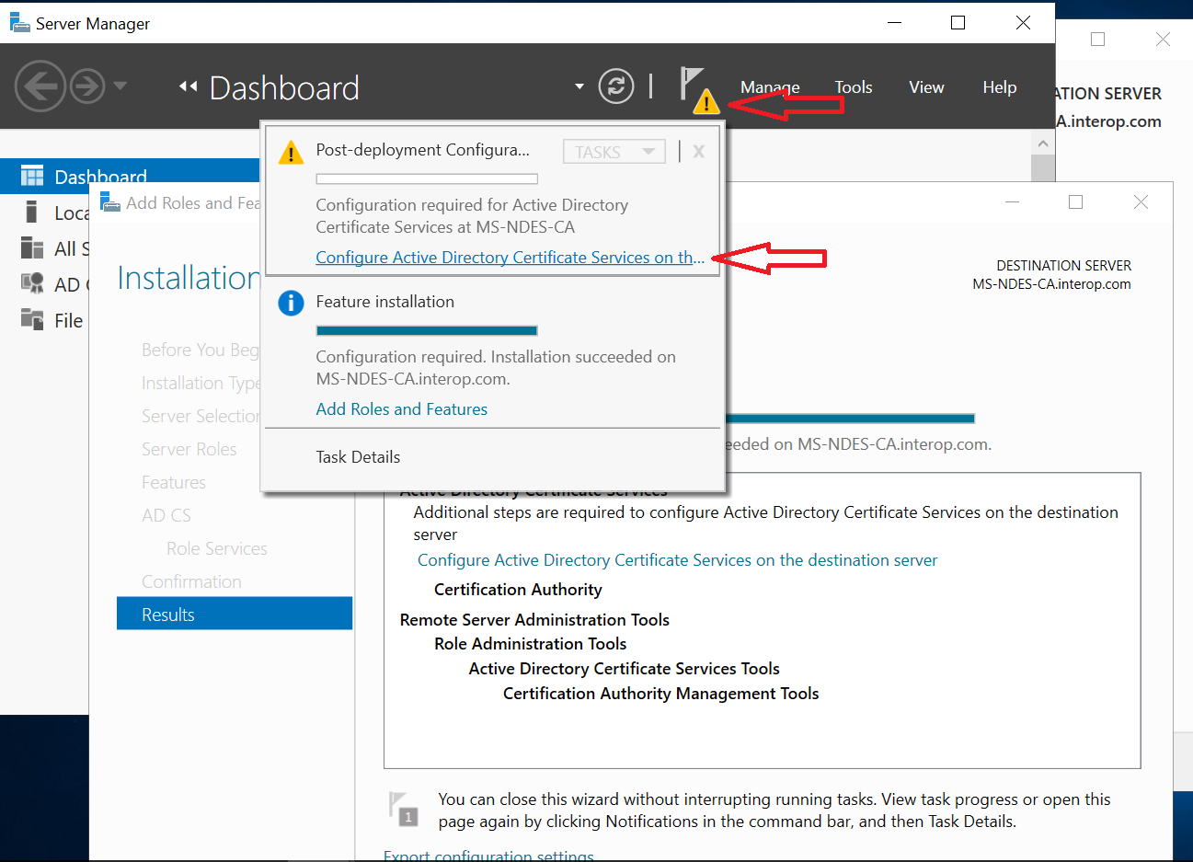Image resolution: width=1193 pixels, height=862 pixels.
Task: Click Configure Active Directory Certificate Services on destination server
Action: [677, 560]
